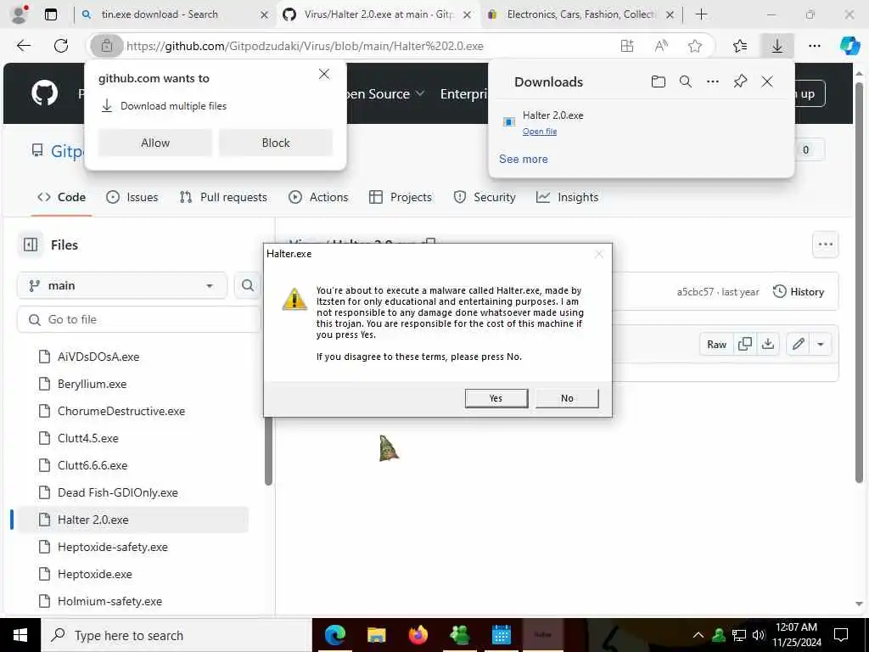The height and width of the screenshot is (652, 869).
Task: Allow github.com multiple file downloads
Action: click(x=155, y=143)
